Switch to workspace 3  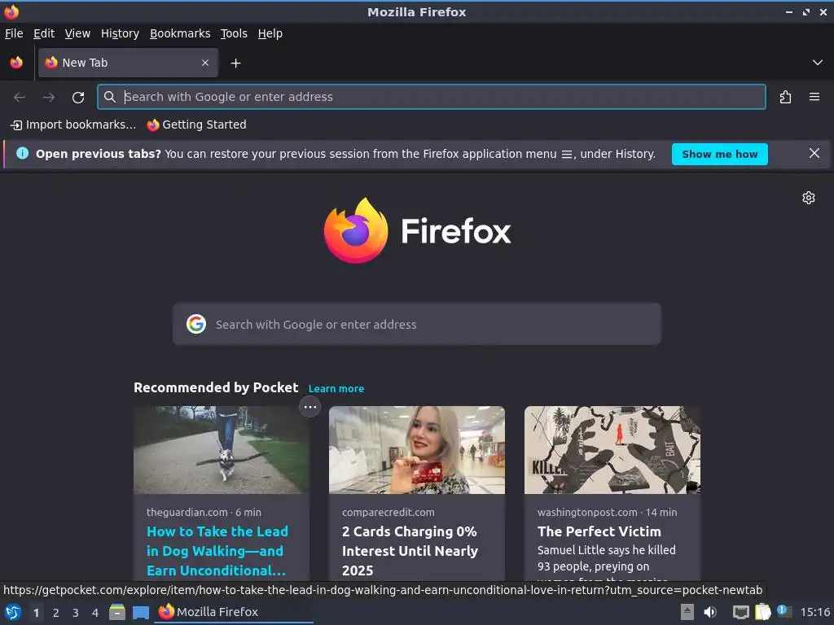76,613
